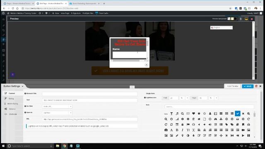The image size is (265, 149).
Task: Choose the blank file document icon
Action: [205, 119]
